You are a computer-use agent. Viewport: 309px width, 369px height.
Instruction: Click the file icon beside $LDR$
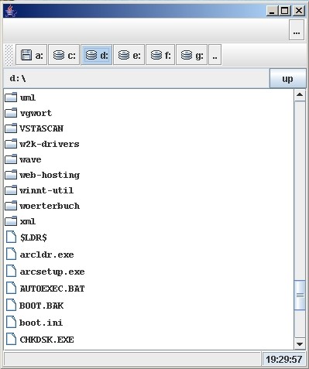click(11, 237)
